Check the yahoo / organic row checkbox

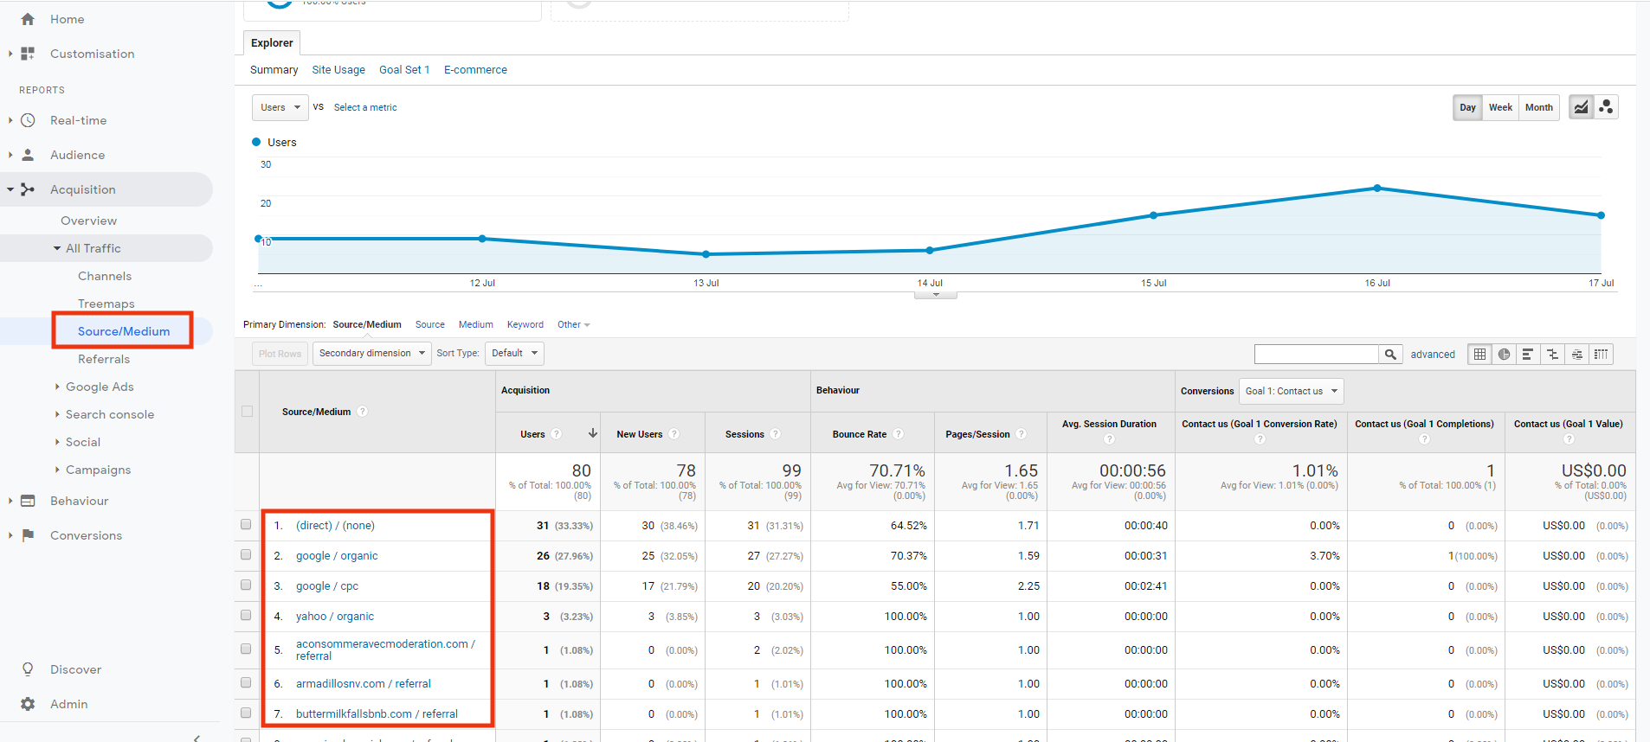click(246, 616)
